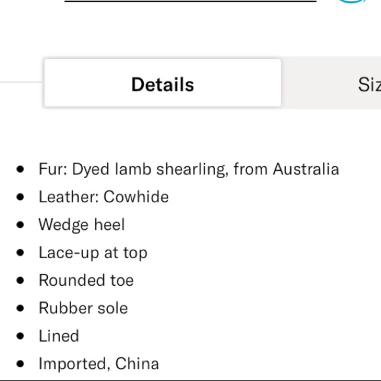Click the "Rubber sole" list item
The image size is (381, 381).
click(83, 308)
